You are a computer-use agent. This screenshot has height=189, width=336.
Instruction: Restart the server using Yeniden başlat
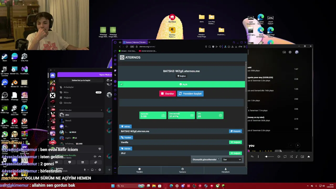pyautogui.click(x=190, y=93)
